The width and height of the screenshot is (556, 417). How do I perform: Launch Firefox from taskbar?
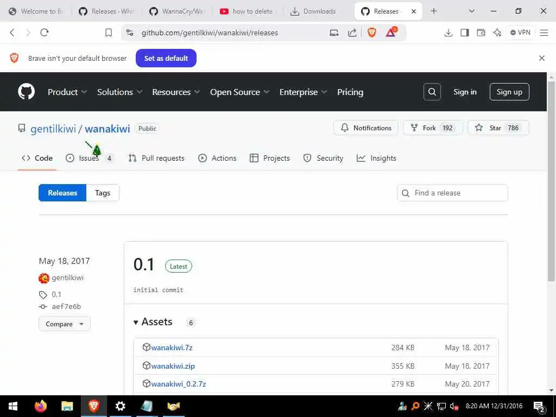40,406
